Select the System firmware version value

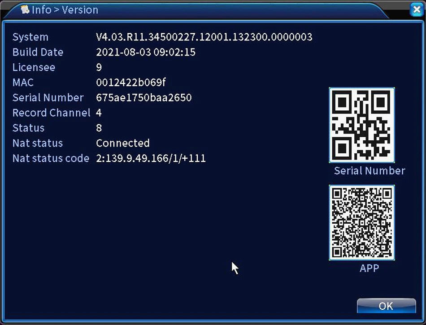(x=204, y=37)
